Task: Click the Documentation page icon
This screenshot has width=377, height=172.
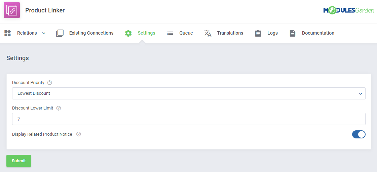Action: [292, 33]
